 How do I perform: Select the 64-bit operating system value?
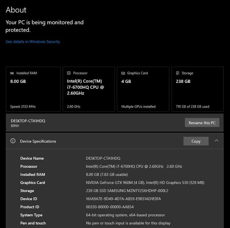(x=125, y=215)
